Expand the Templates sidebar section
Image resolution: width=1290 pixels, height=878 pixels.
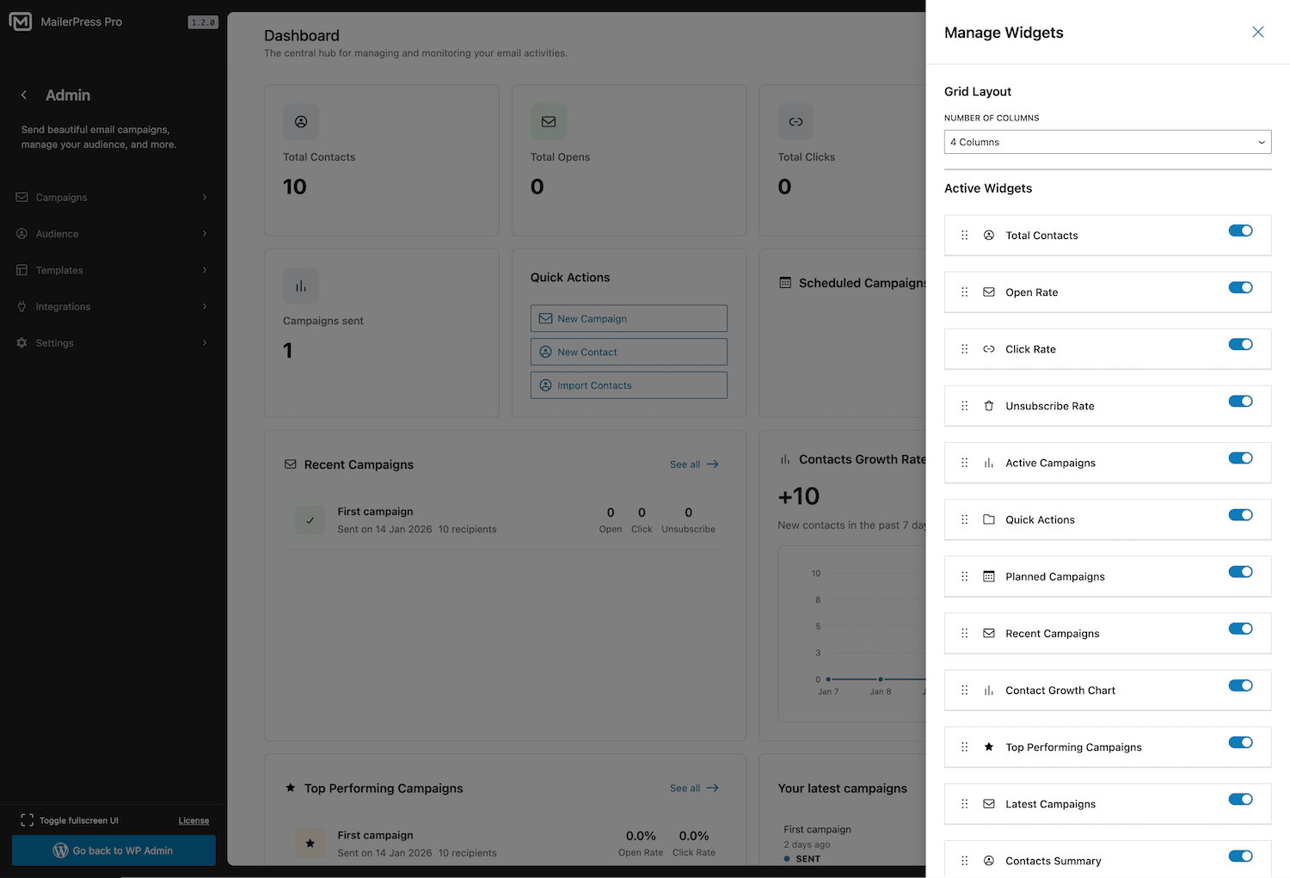60,270
